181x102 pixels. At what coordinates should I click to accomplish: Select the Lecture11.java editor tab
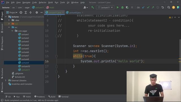click(55, 12)
